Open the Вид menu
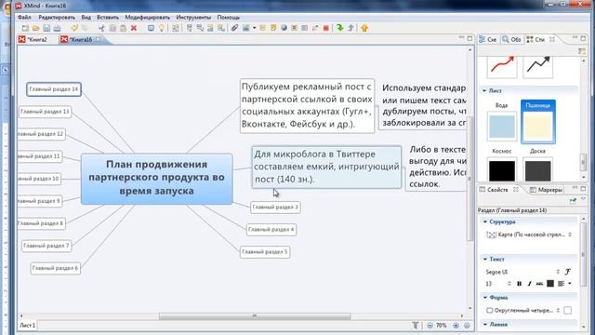The width and height of the screenshot is (595, 335). 86,18
